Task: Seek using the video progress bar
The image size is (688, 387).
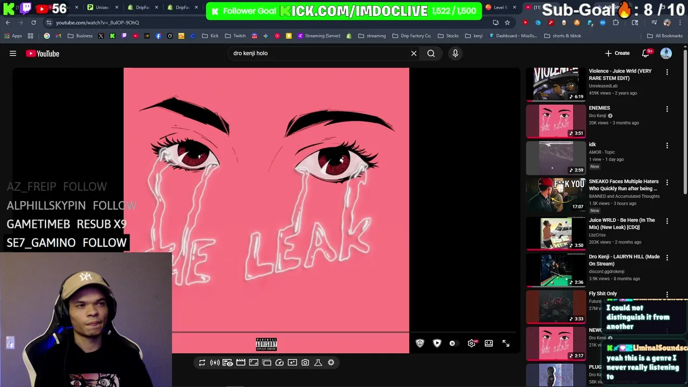Action: click(x=344, y=332)
